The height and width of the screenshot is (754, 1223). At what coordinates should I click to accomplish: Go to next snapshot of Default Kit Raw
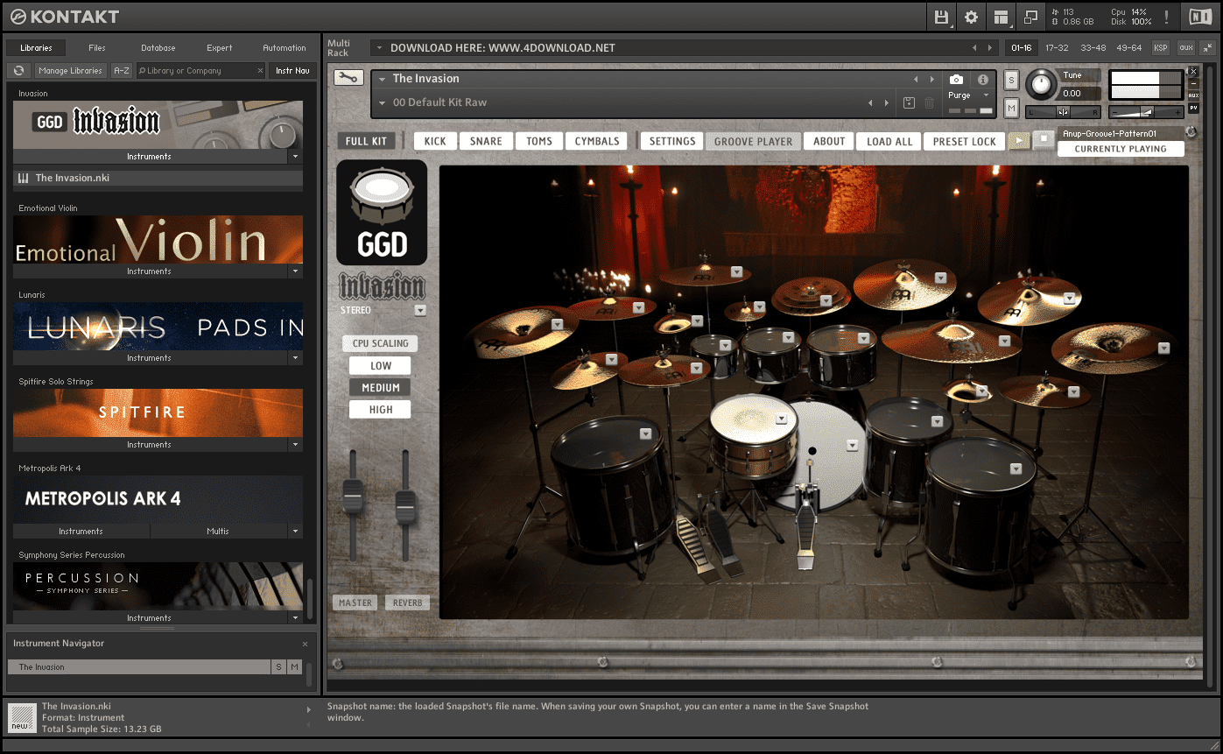pos(887,102)
